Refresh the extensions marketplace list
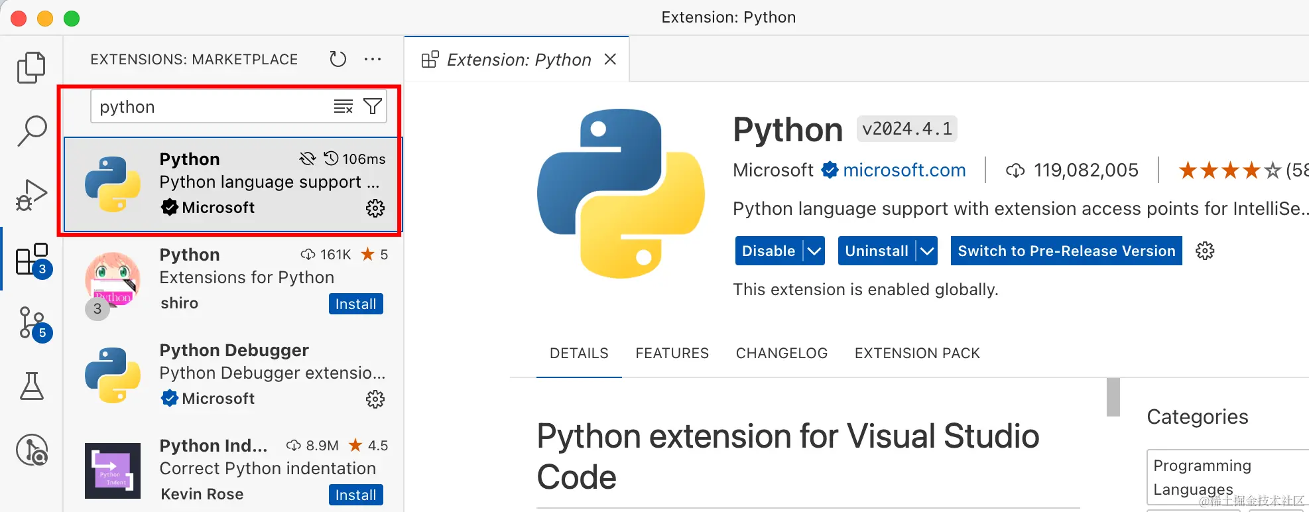Image resolution: width=1309 pixels, height=512 pixels. (338, 59)
